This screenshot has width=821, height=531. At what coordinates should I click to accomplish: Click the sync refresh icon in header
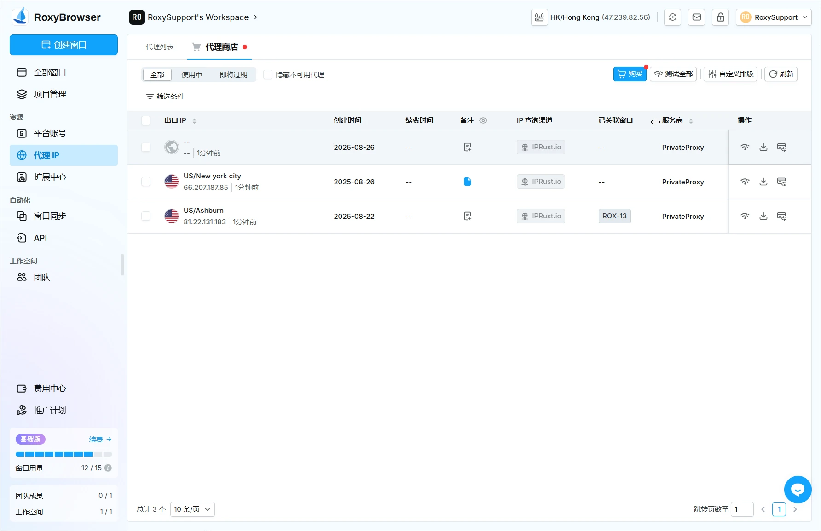672,17
